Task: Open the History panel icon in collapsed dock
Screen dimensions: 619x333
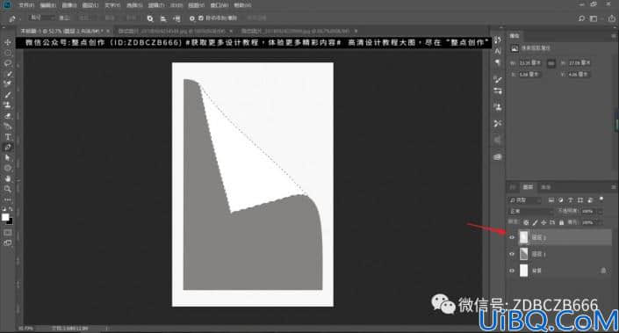Action: pyautogui.click(x=498, y=40)
